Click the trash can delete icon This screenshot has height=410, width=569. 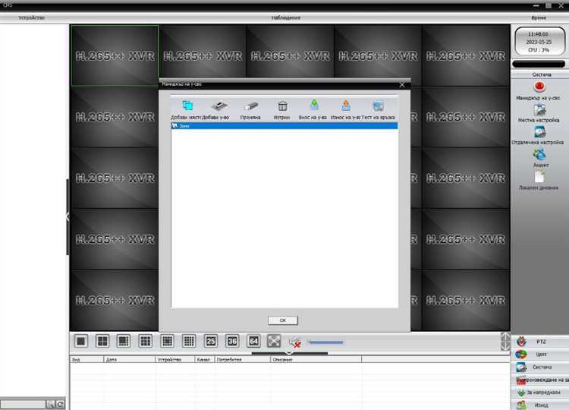(282, 106)
